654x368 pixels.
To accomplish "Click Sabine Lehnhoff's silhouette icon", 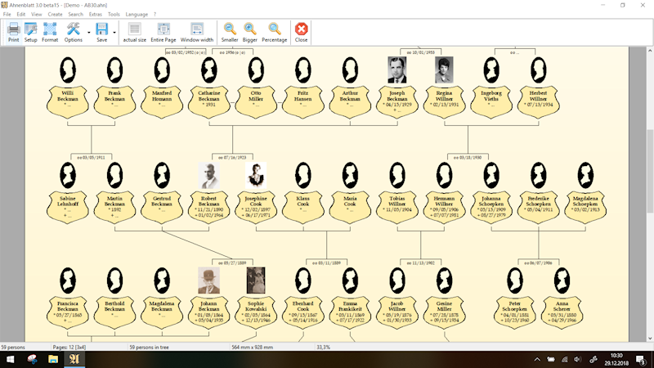I will pyautogui.click(x=68, y=175).
